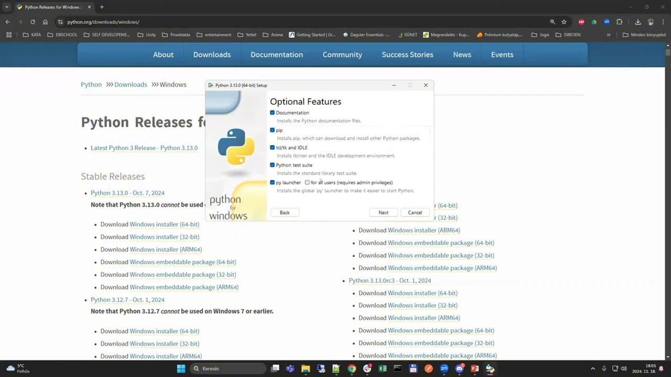Open Microsoft Teams from the taskbar
Image resolution: width=671 pixels, height=377 pixels.
point(290,369)
